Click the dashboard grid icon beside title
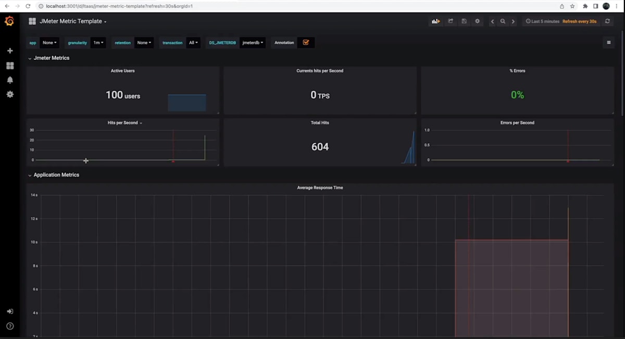The image size is (625, 339). [32, 21]
